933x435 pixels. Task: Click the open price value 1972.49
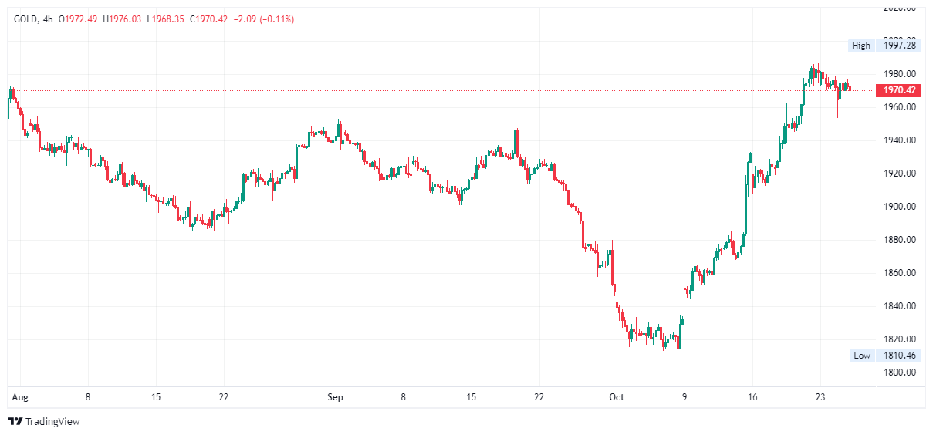click(83, 19)
